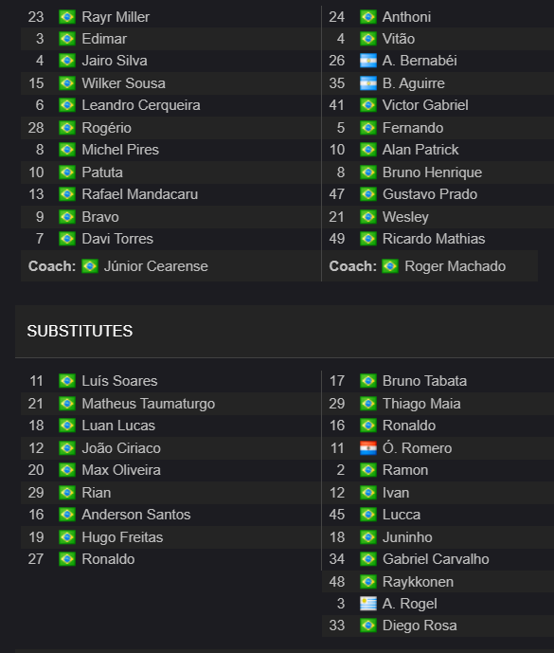The height and width of the screenshot is (653, 554).
Task: Open substitute Gabriel Carvalho's profile
Action: (436, 559)
